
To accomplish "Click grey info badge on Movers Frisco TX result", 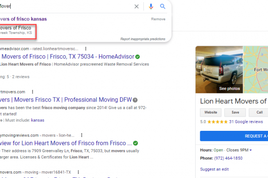I will 135,100.
